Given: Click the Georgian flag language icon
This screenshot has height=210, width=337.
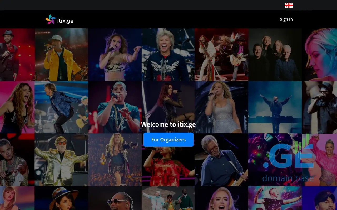Looking at the screenshot, I should (x=289, y=5).
